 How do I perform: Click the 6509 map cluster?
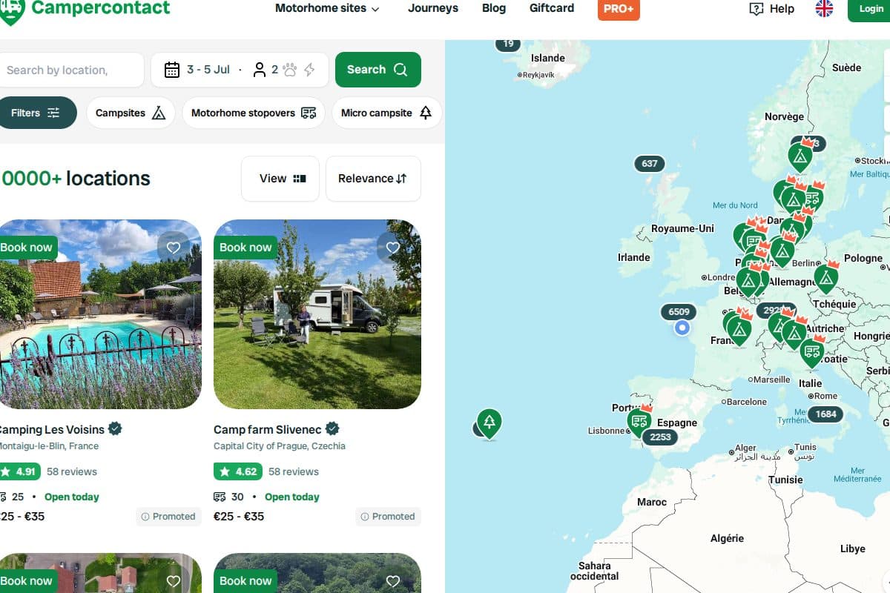coord(679,312)
